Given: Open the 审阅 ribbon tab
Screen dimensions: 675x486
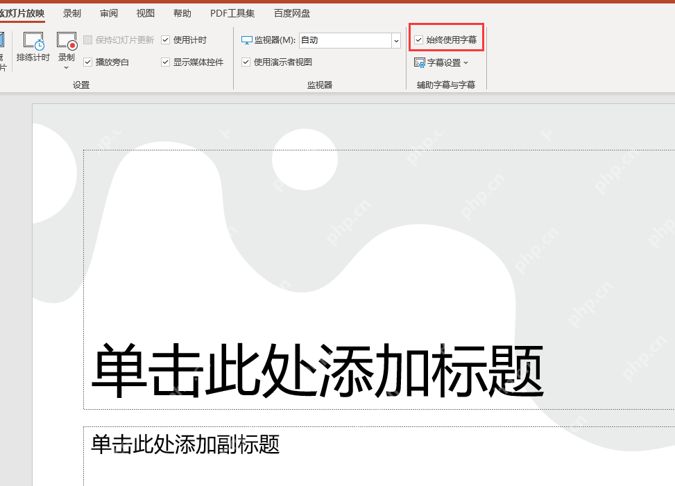Looking at the screenshot, I should pos(109,13).
